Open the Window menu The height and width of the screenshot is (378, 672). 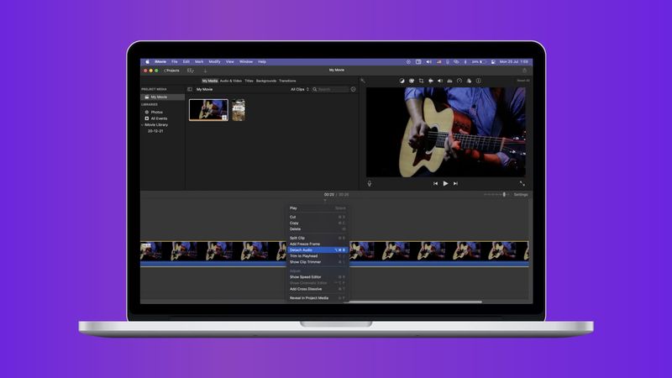246,61
